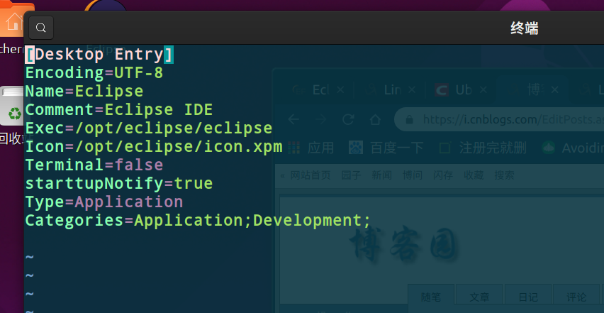Click the Categories=Application;Development; line
Viewport: 604px width, 313px height.
click(x=198, y=221)
